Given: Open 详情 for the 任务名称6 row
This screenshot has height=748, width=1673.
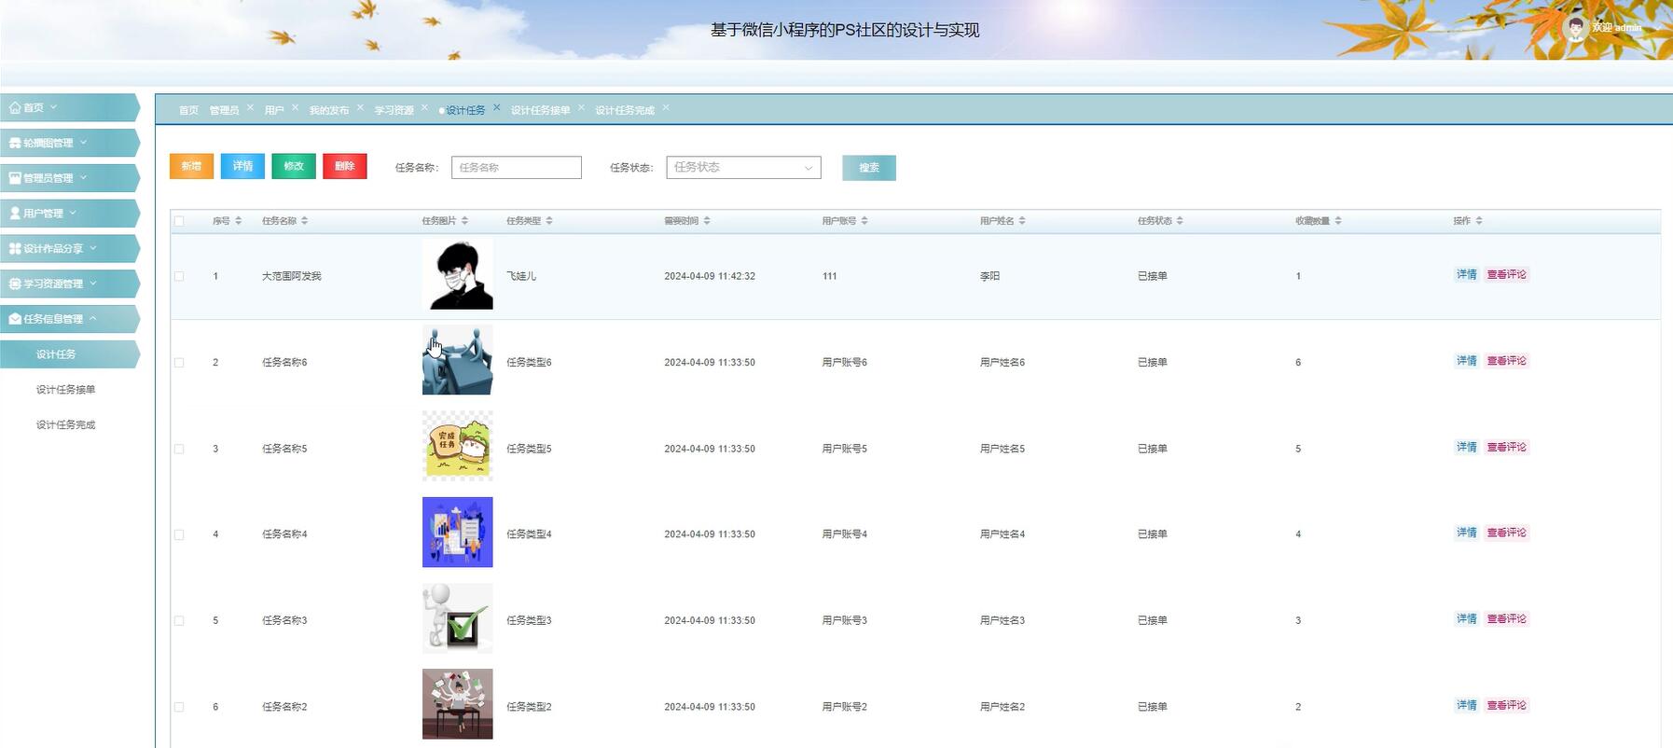Looking at the screenshot, I should tap(1467, 361).
